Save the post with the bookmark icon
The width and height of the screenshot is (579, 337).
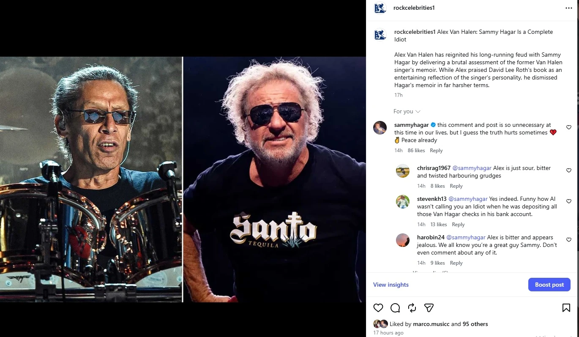click(566, 308)
